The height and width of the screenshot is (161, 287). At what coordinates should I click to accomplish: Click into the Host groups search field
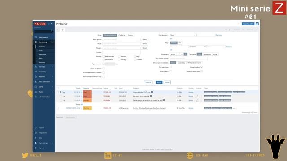point(122,39)
